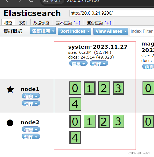Select shard 1 of system index on node2
This screenshot has width=154, height=157.
tap(90, 121)
